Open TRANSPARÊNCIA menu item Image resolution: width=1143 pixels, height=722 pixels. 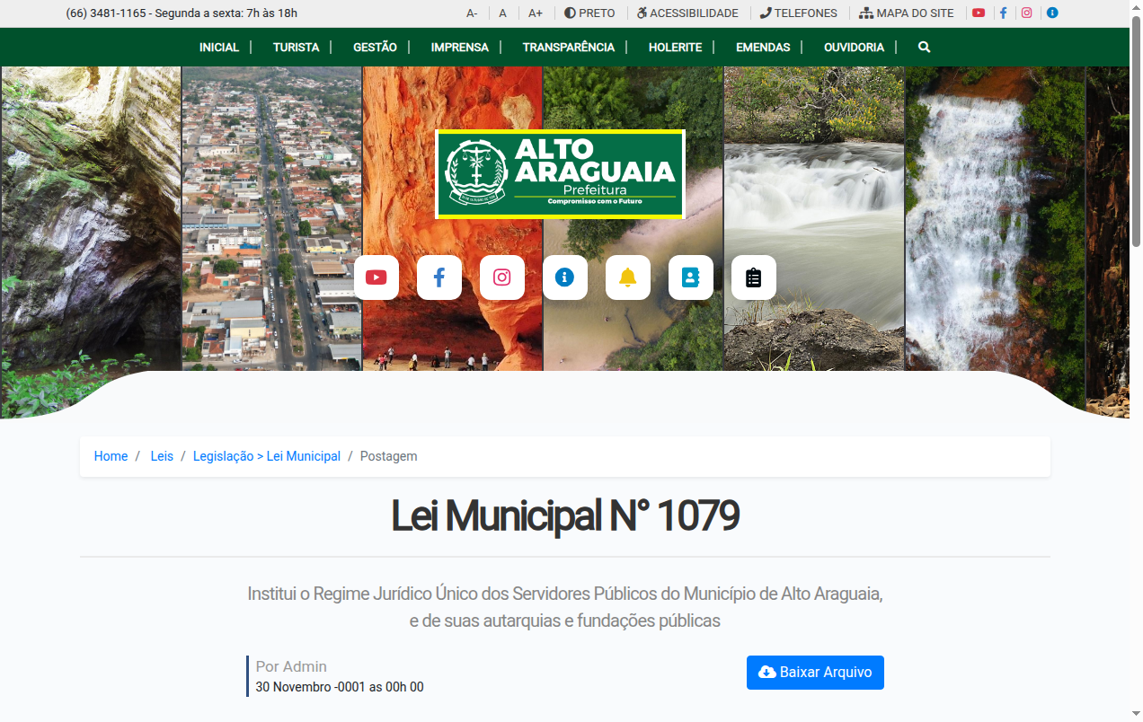pos(569,48)
